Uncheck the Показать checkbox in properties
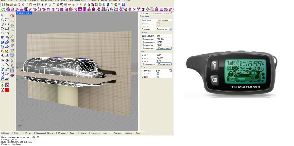 point(158,74)
